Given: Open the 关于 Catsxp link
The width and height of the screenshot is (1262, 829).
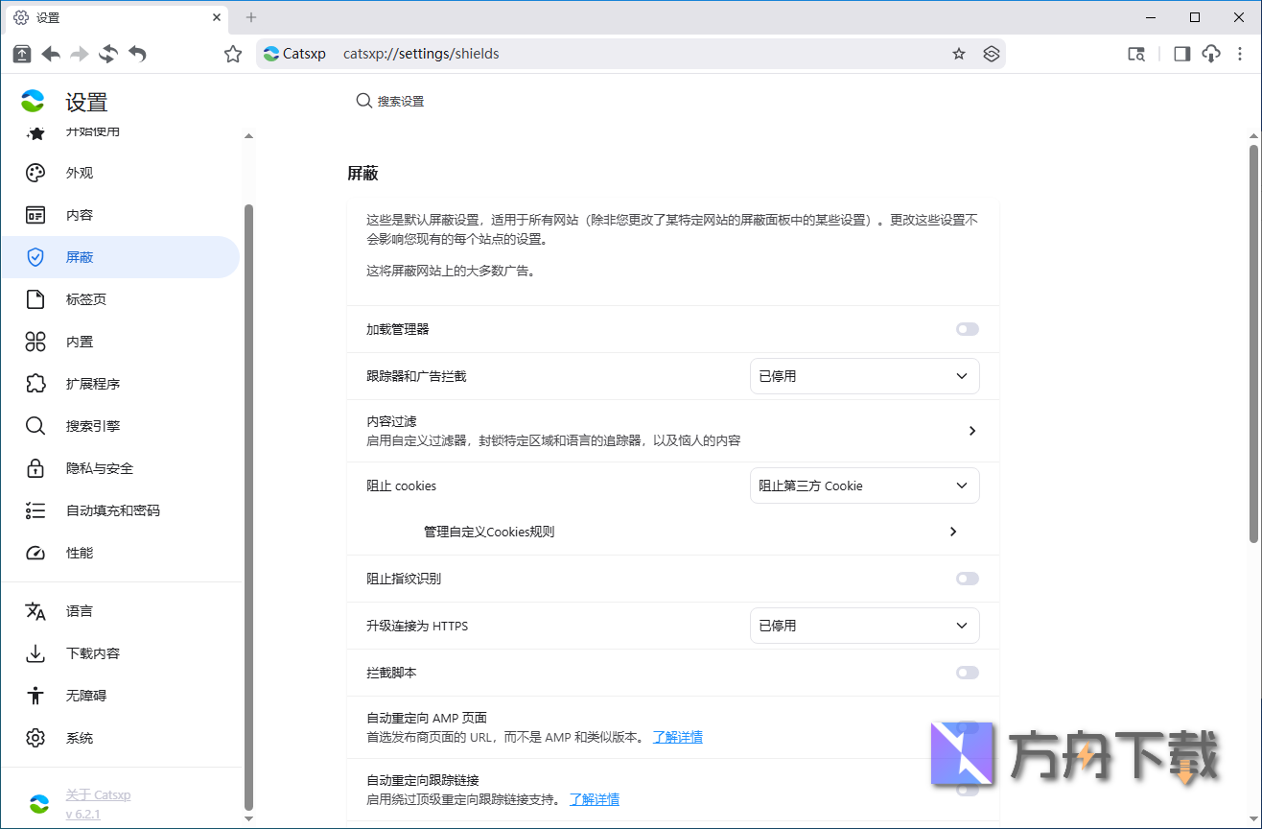Looking at the screenshot, I should [99, 793].
